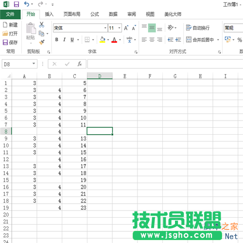Click the 合并后居中 merge button
The width and height of the screenshot is (243, 243).
(200, 39)
